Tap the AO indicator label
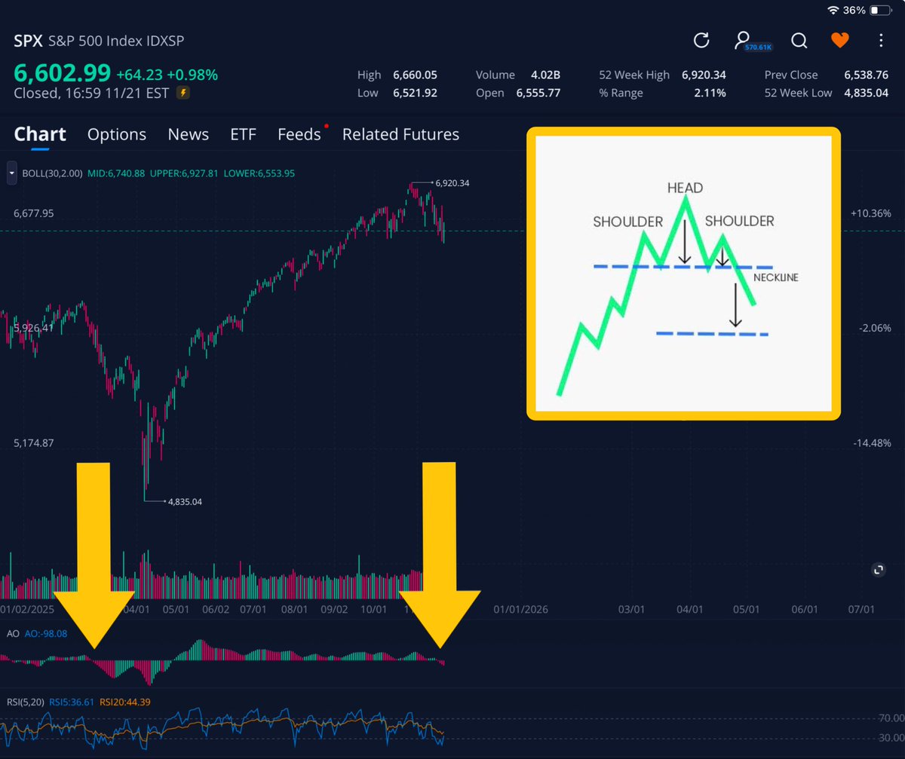 point(12,633)
